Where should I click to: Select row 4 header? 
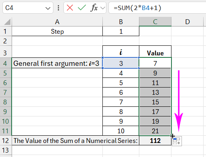(6, 63)
